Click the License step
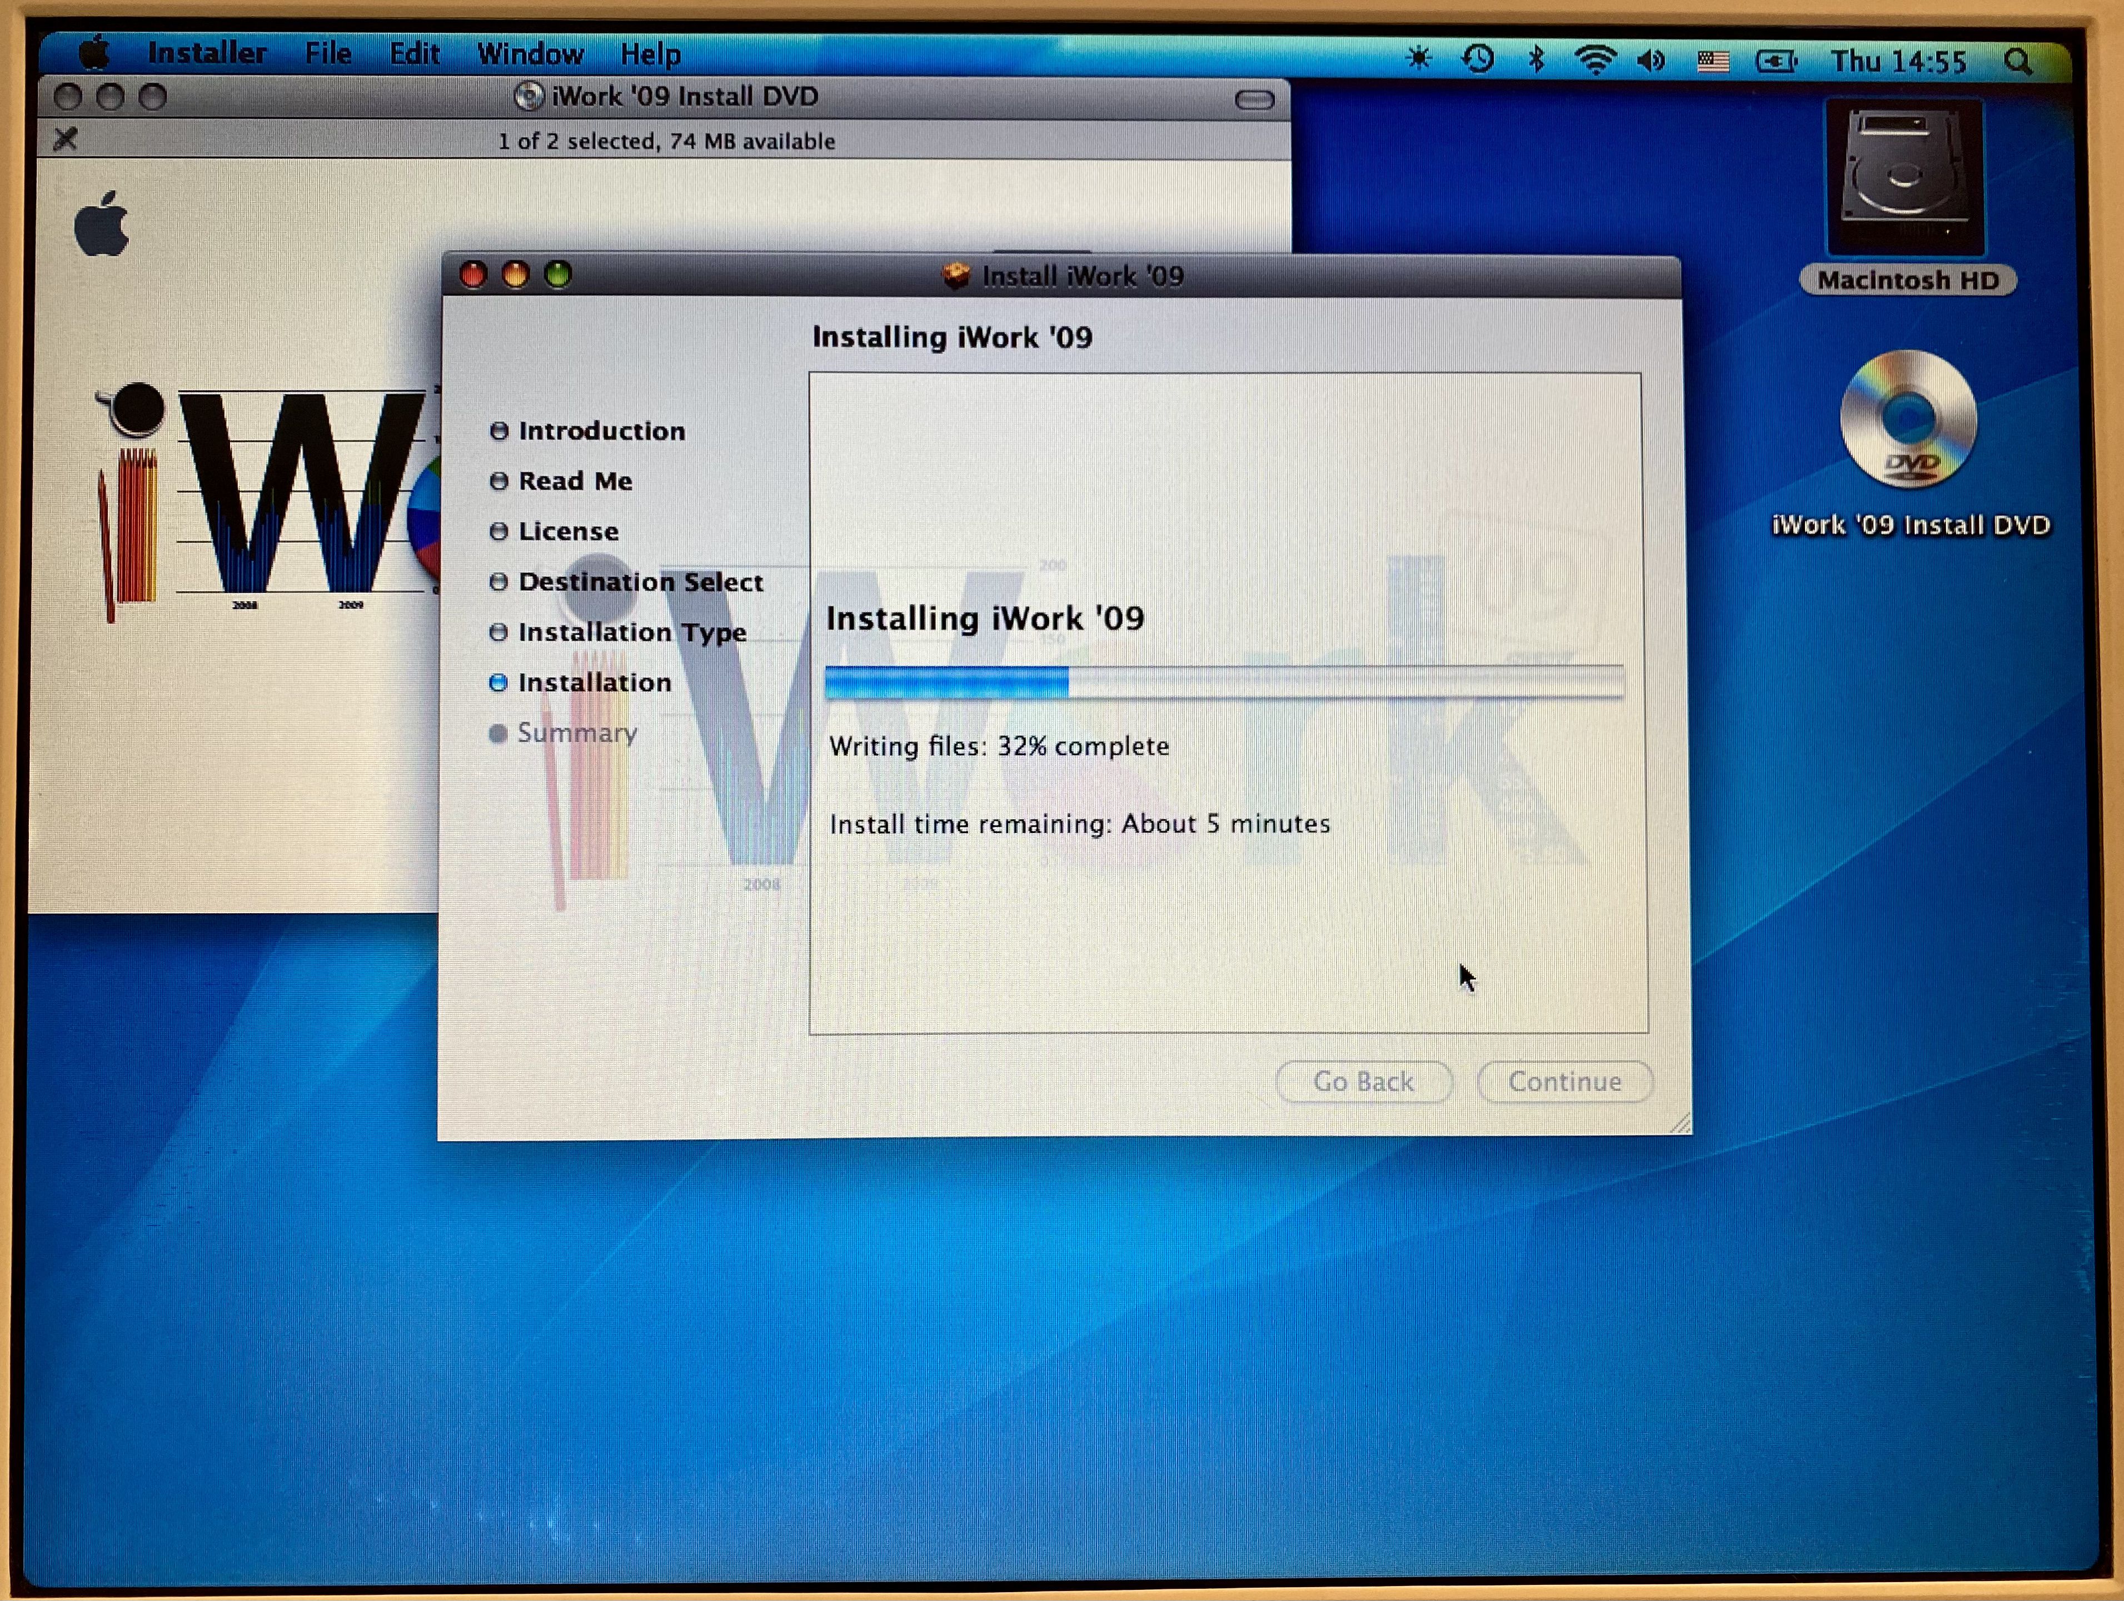2124x1601 pixels. point(554,531)
